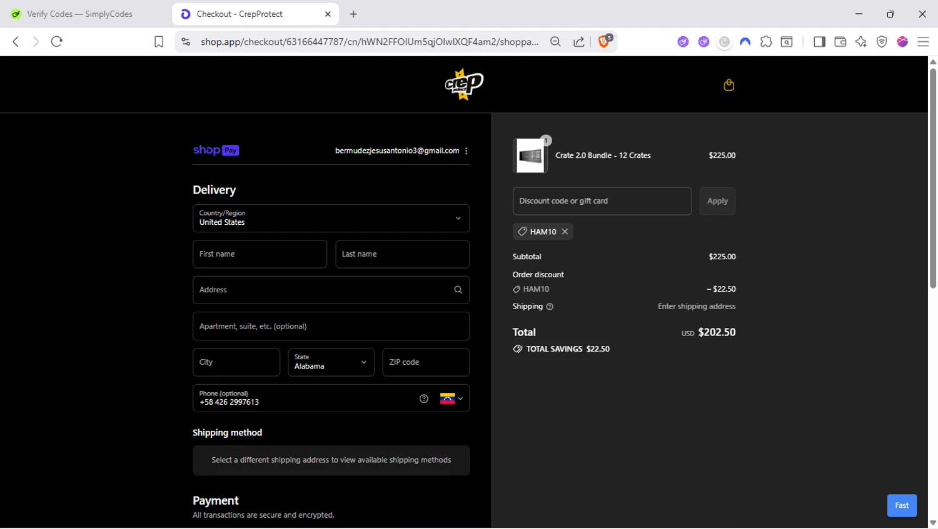Viewport: 938px width, 529px height.
Task: Open the account options three-dot menu
Action: pos(466,151)
